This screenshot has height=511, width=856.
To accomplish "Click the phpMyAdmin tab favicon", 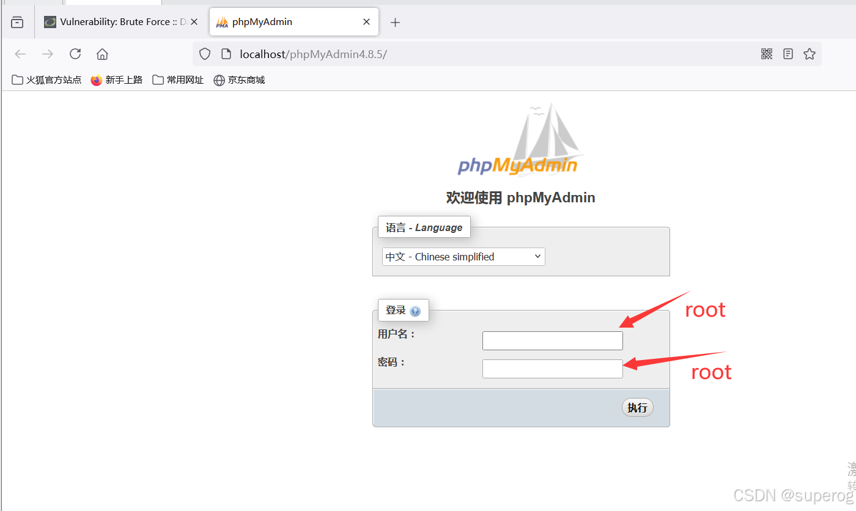I will (222, 22).
